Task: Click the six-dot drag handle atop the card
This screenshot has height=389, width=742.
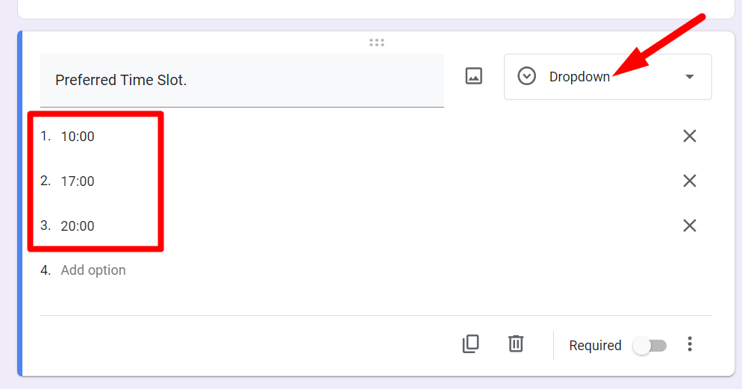Action: click(376, 43)
